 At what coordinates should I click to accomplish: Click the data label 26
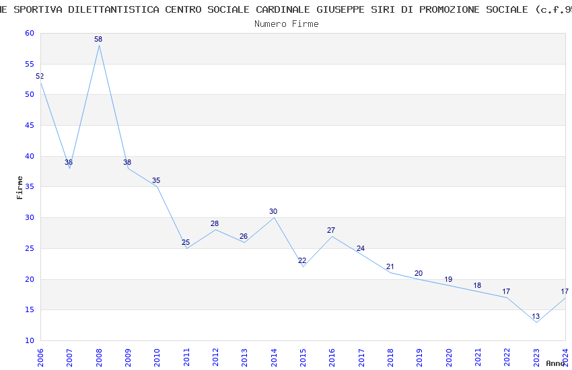point(244,236)
